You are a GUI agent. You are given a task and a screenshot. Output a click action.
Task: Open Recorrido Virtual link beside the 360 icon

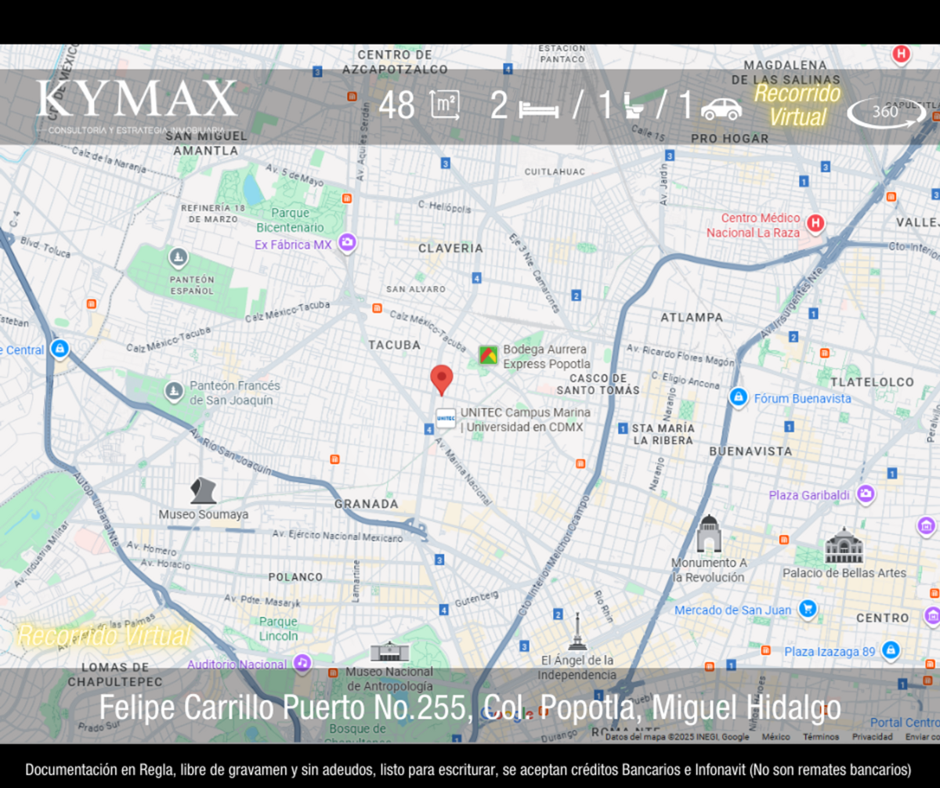pos(797,105)
